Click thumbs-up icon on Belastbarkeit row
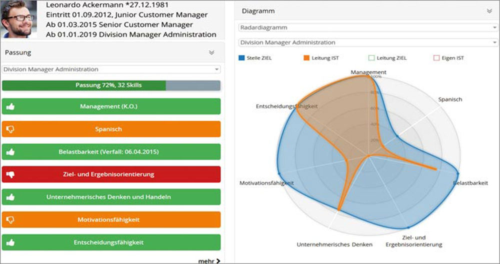Image resolution: width=500 pixels, height=264 pixels. pos(10,152)
